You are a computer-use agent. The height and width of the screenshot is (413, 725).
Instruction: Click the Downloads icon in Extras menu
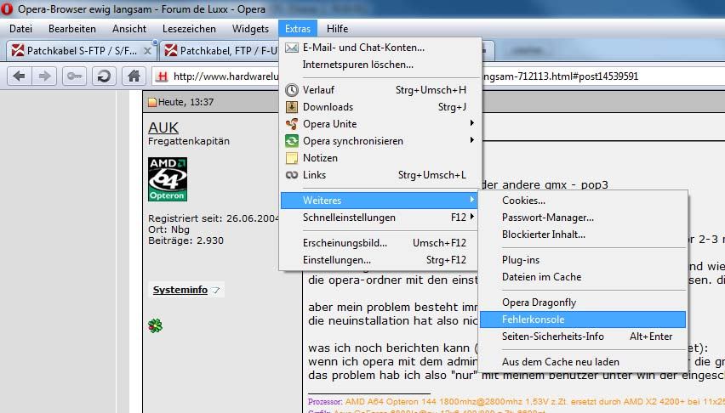pos(291,107)
